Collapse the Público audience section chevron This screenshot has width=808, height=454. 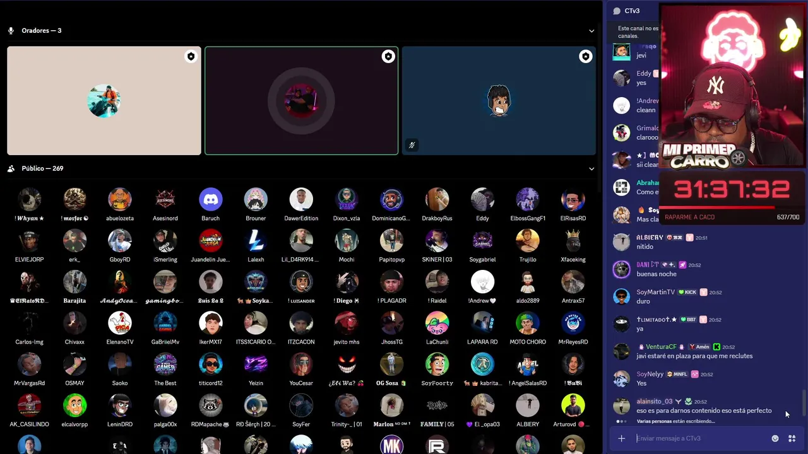tap(591, 168)
